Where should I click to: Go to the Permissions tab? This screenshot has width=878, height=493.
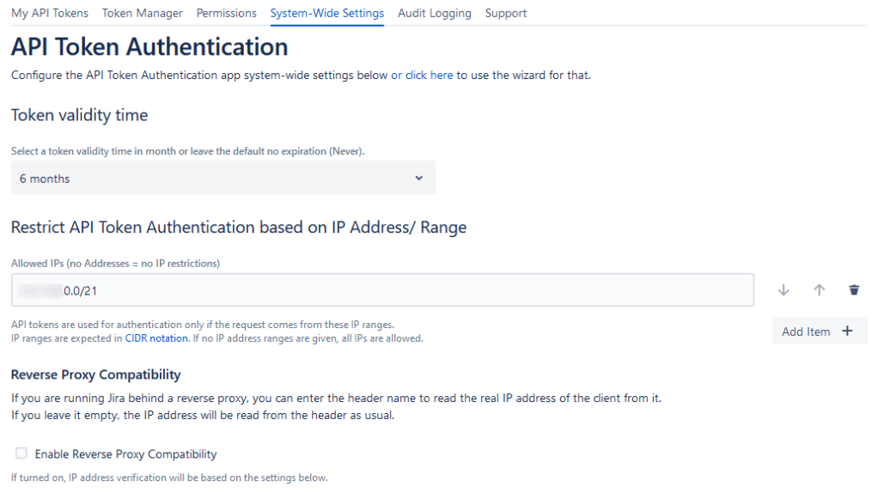coord(226,13)
